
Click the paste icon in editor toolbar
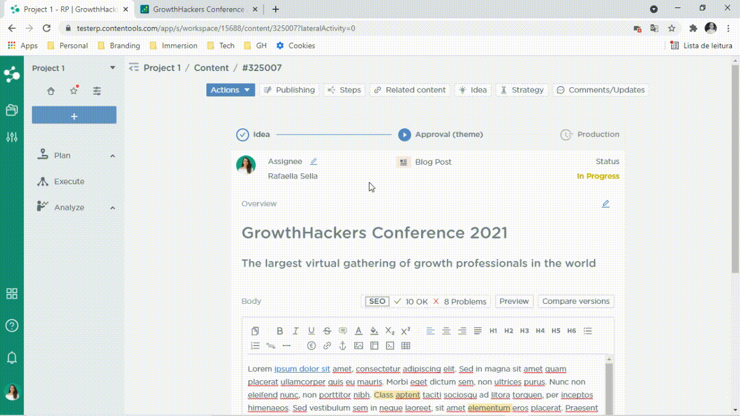255,331
